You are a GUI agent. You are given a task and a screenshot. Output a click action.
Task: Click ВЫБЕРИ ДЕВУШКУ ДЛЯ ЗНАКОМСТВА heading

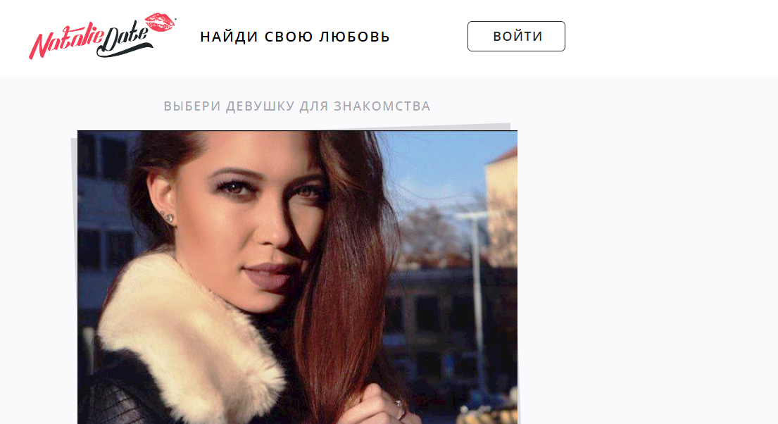(x=297, y=106)
